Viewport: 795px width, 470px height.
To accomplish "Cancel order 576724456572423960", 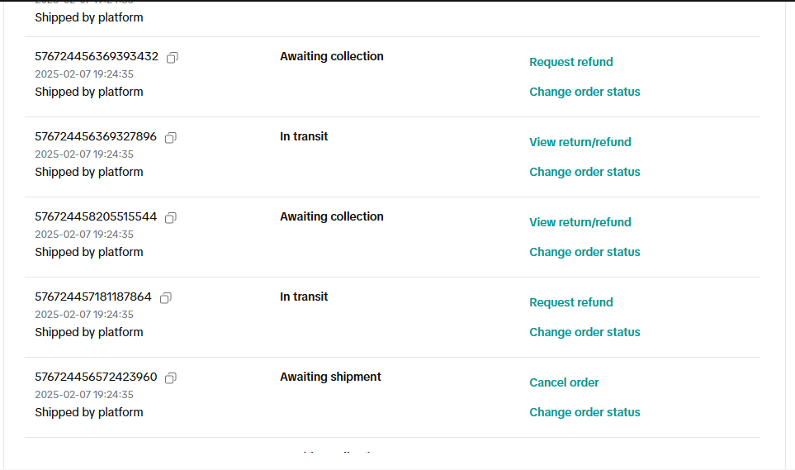I will pos(564,382).
